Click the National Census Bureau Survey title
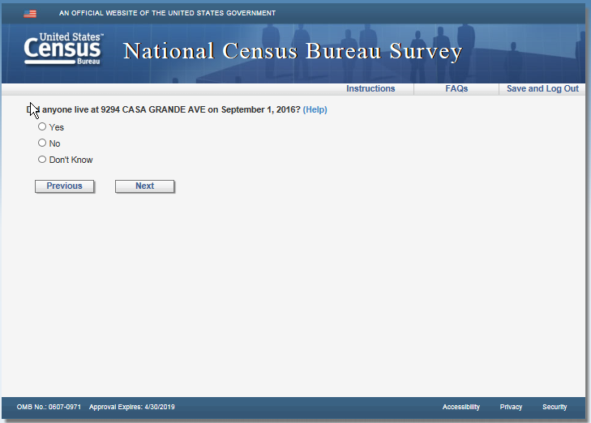 (x=293, y=51)
